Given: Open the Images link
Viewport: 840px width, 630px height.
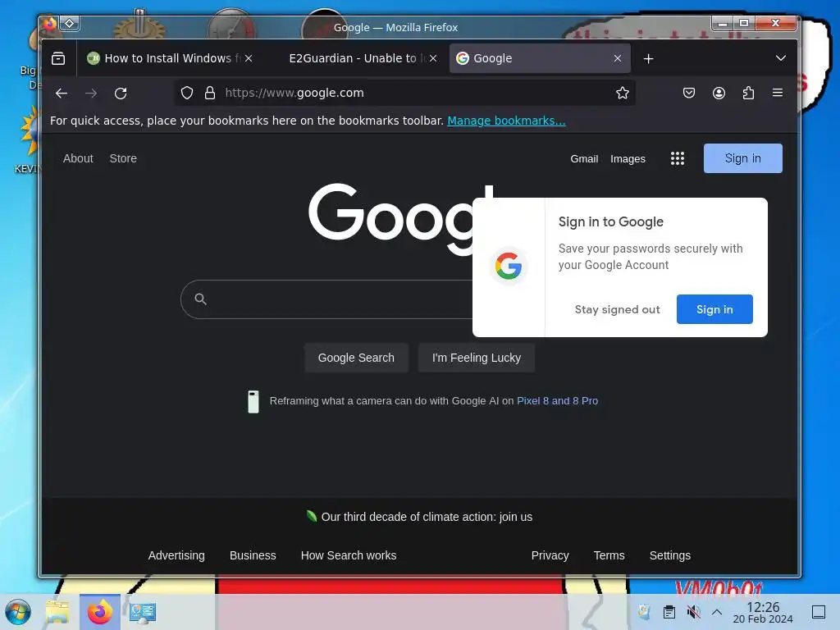Looking at the screenshot, I should coord(628,158).
